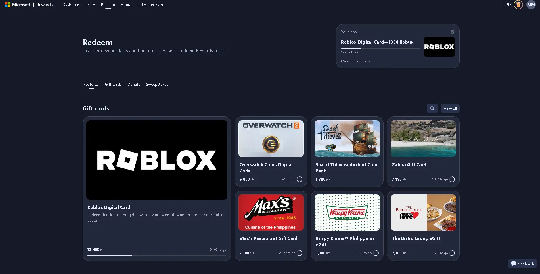Click the "5,000 pts" price on the Overwatch card

point(247,179)
